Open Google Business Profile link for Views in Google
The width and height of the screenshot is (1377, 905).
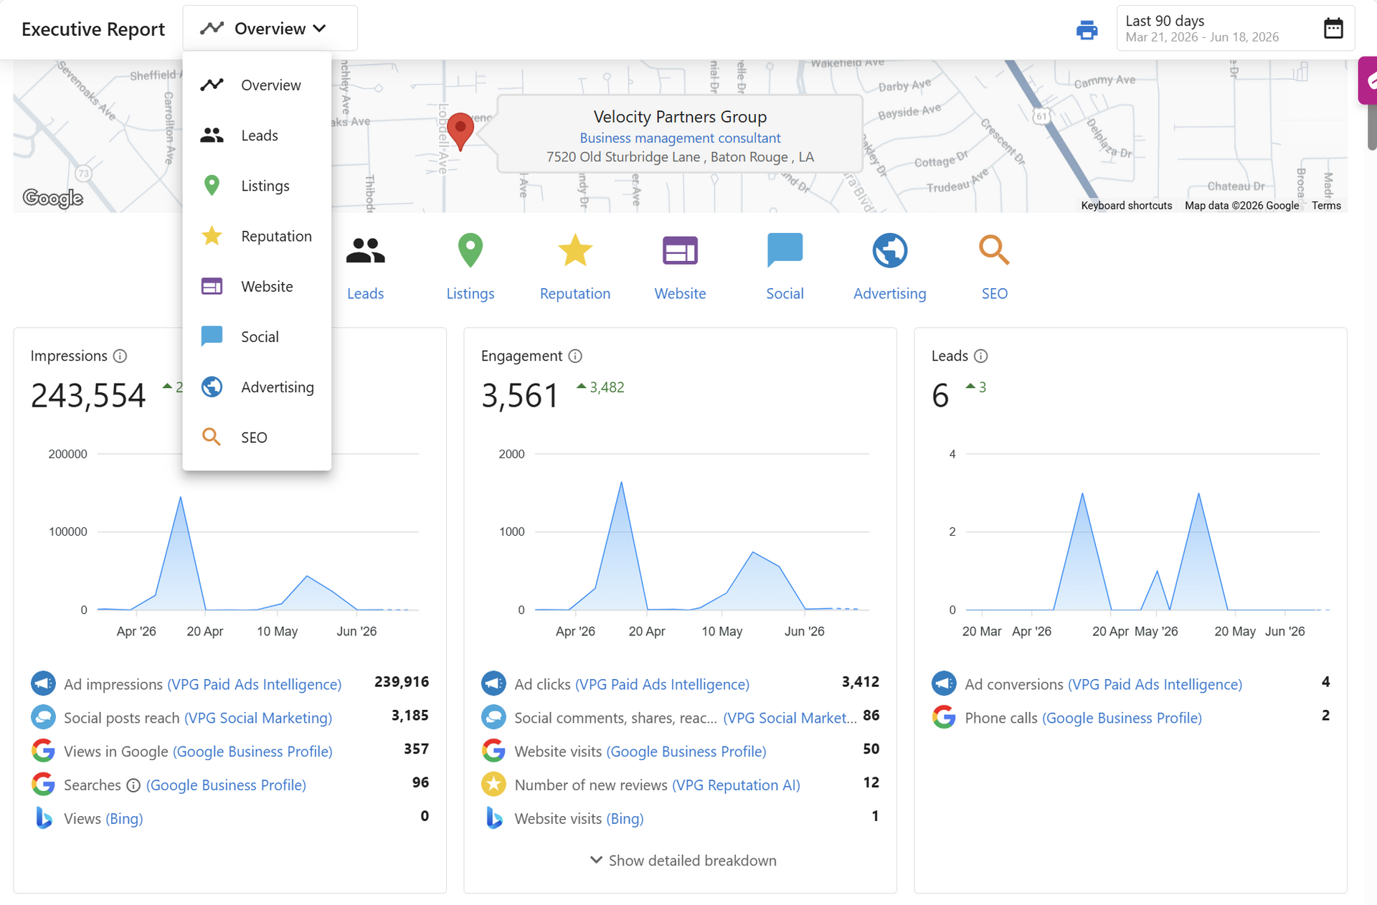coord(252,752)
